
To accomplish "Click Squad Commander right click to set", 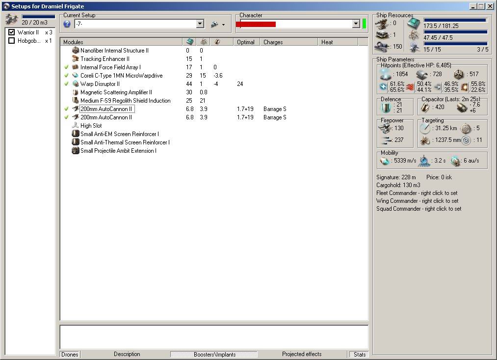I will tap(419, 209).
